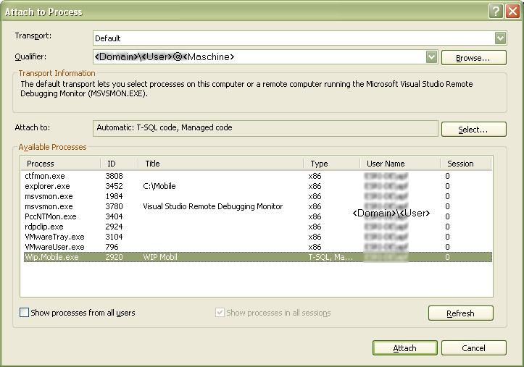Select msvsmon.exe with ID 3780

(x=258, y=206)
